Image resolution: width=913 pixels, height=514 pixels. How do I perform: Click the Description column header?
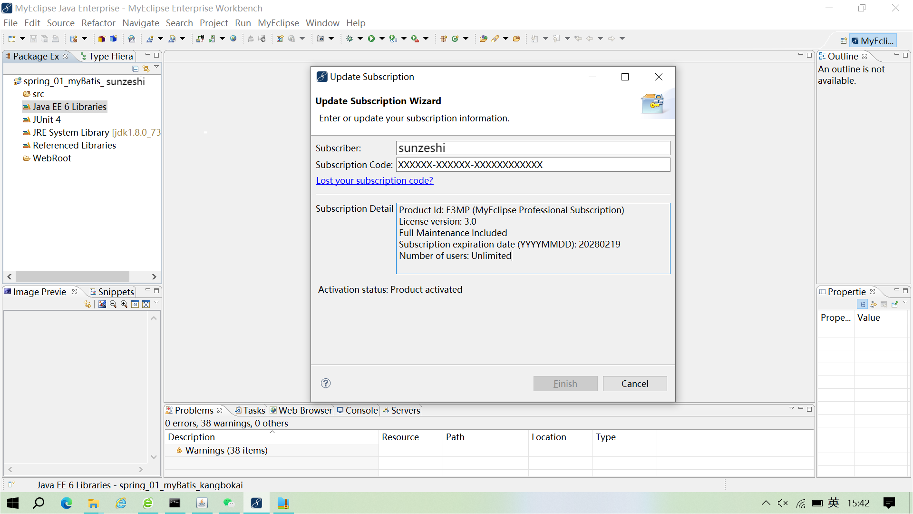(272, 437)
